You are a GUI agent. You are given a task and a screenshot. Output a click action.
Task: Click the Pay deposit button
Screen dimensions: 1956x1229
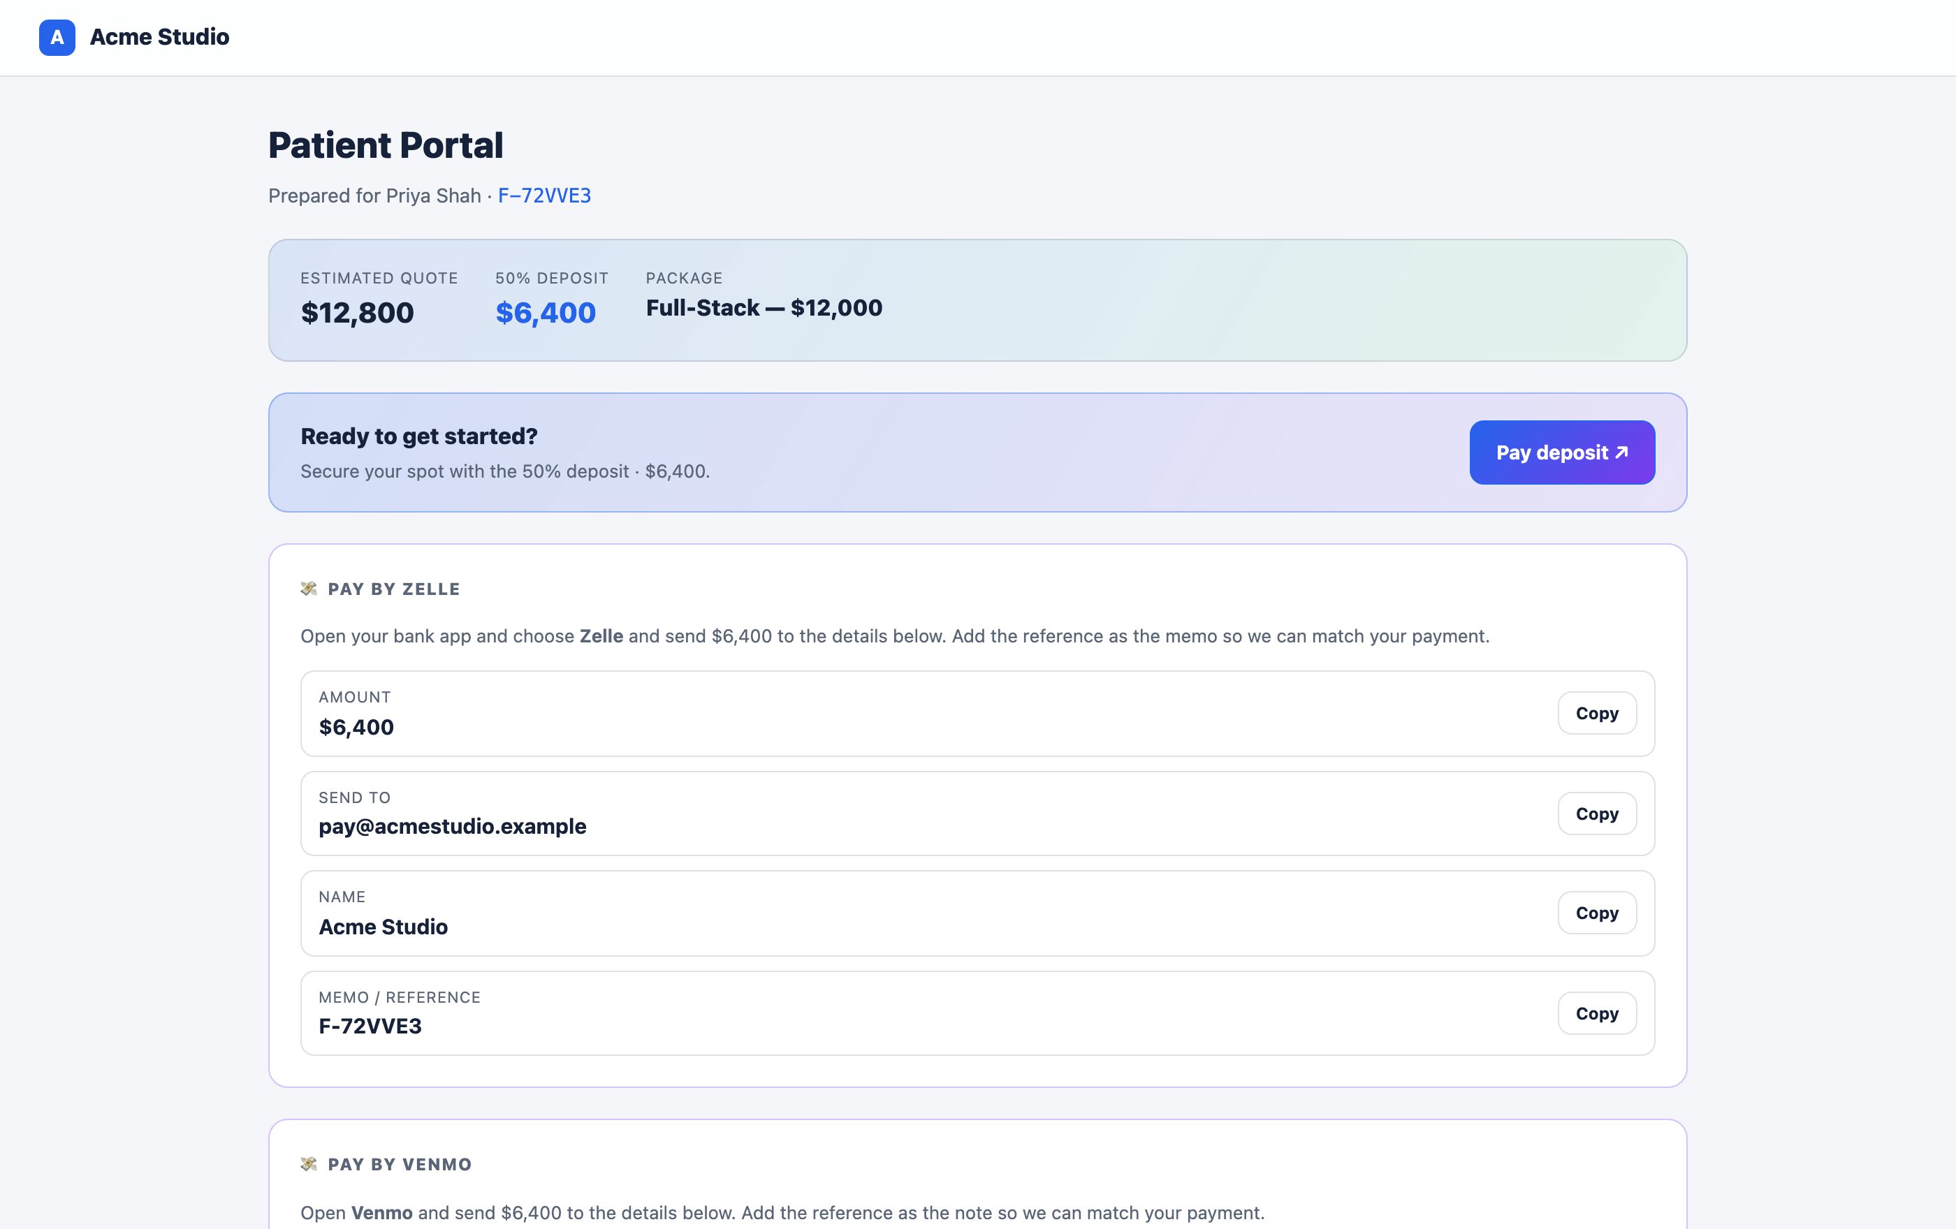1562,452
